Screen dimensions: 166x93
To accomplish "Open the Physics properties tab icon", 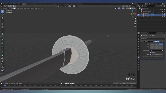I will pyautogui.click(x=139, y=62).
